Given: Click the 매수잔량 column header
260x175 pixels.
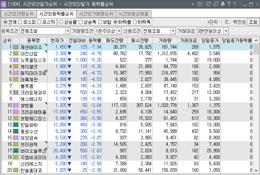Looking at the screenshot, I should click(x=140, y=40).
